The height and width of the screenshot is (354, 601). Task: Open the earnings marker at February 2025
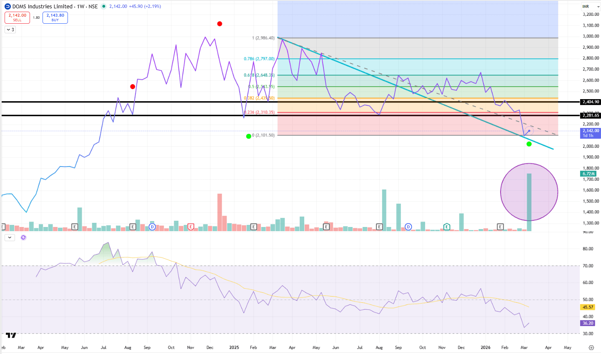pyautogui.click(x=253, y=227)
